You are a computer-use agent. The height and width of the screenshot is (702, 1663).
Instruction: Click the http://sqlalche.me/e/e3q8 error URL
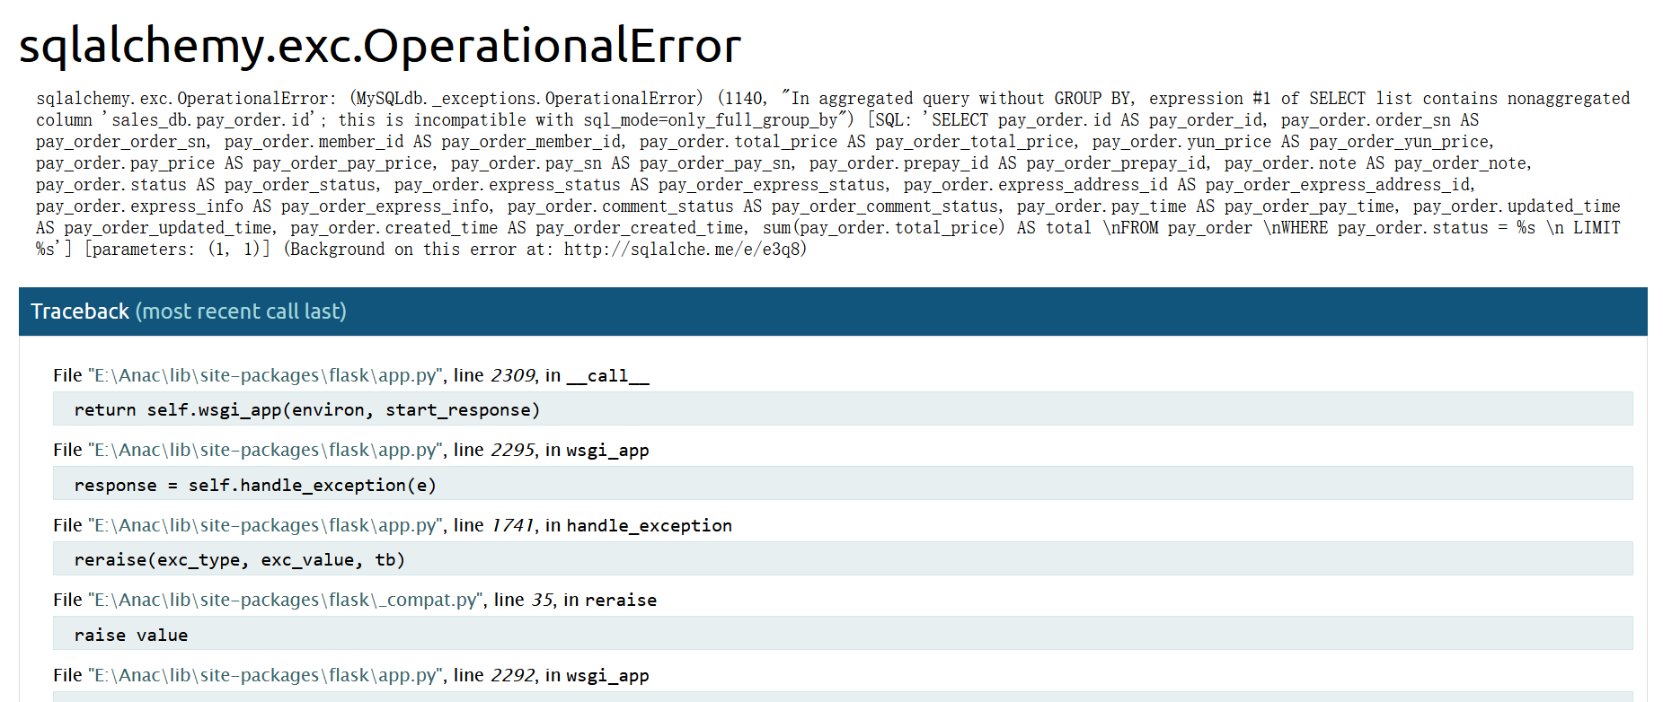coord(681,250)
